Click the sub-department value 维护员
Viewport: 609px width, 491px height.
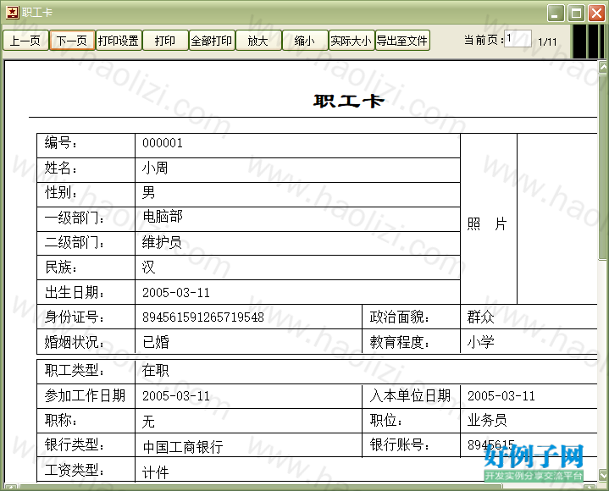[x=162, y=243]
